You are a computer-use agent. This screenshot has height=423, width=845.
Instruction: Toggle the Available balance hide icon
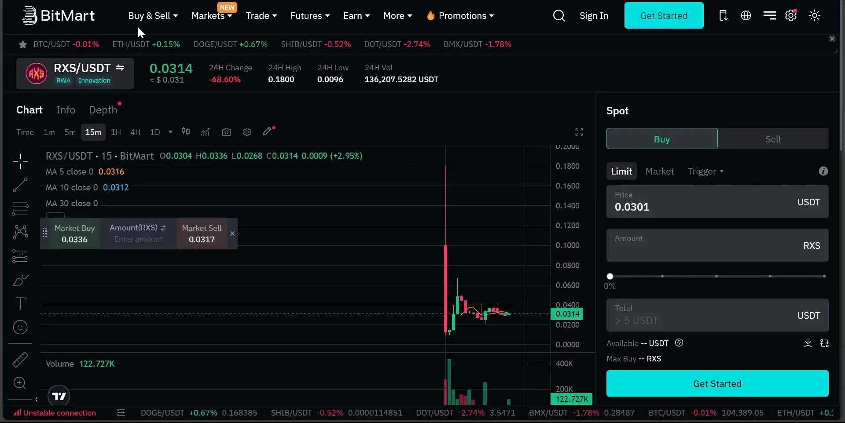[679, 343]
